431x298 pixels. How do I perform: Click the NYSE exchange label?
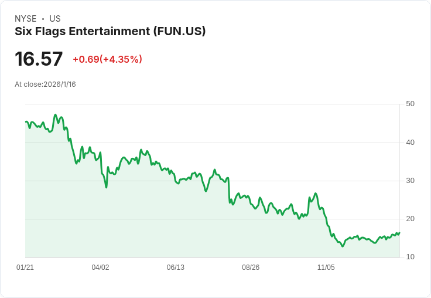[x=26, y=19]
